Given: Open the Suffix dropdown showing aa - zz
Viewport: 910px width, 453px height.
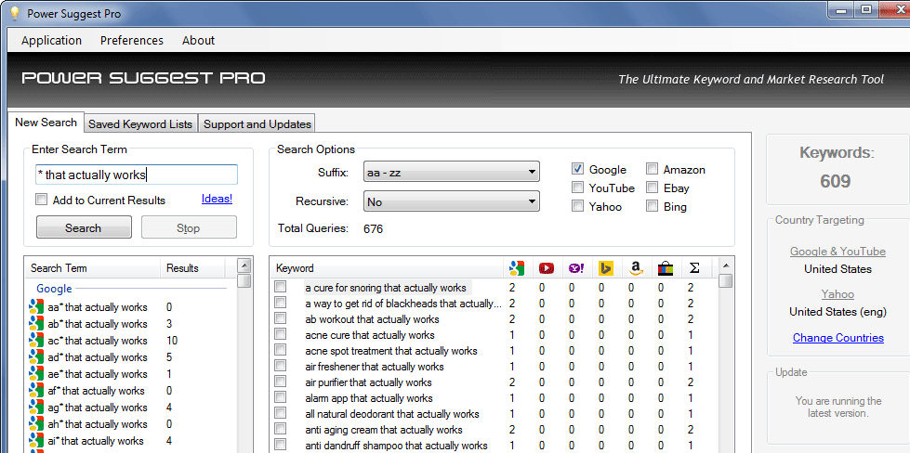Looking at the screenshot, I should [x=452, y=172].
